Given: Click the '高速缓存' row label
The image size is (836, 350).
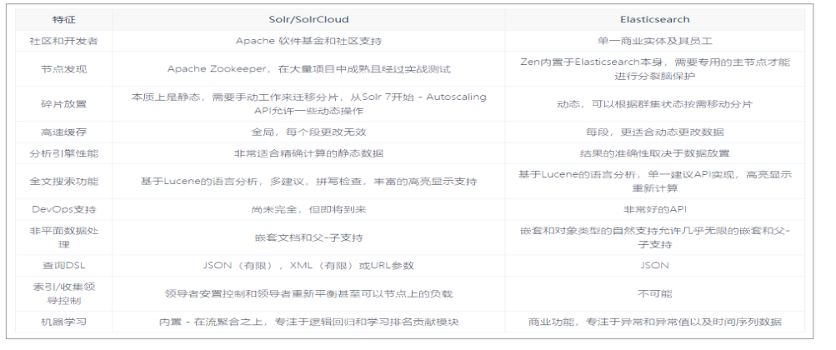Looking at the screenshot, I should (x=64, y=132).
